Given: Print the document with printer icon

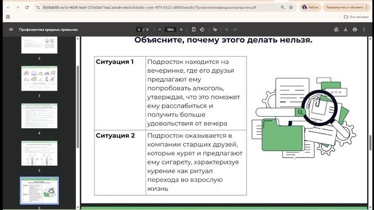Looking at the screenshot, I should pyautogui.click(x=355, y=30).
